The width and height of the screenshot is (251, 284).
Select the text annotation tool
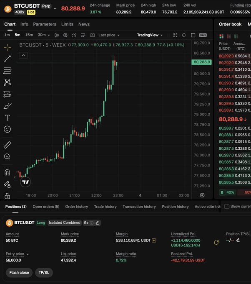8,118
